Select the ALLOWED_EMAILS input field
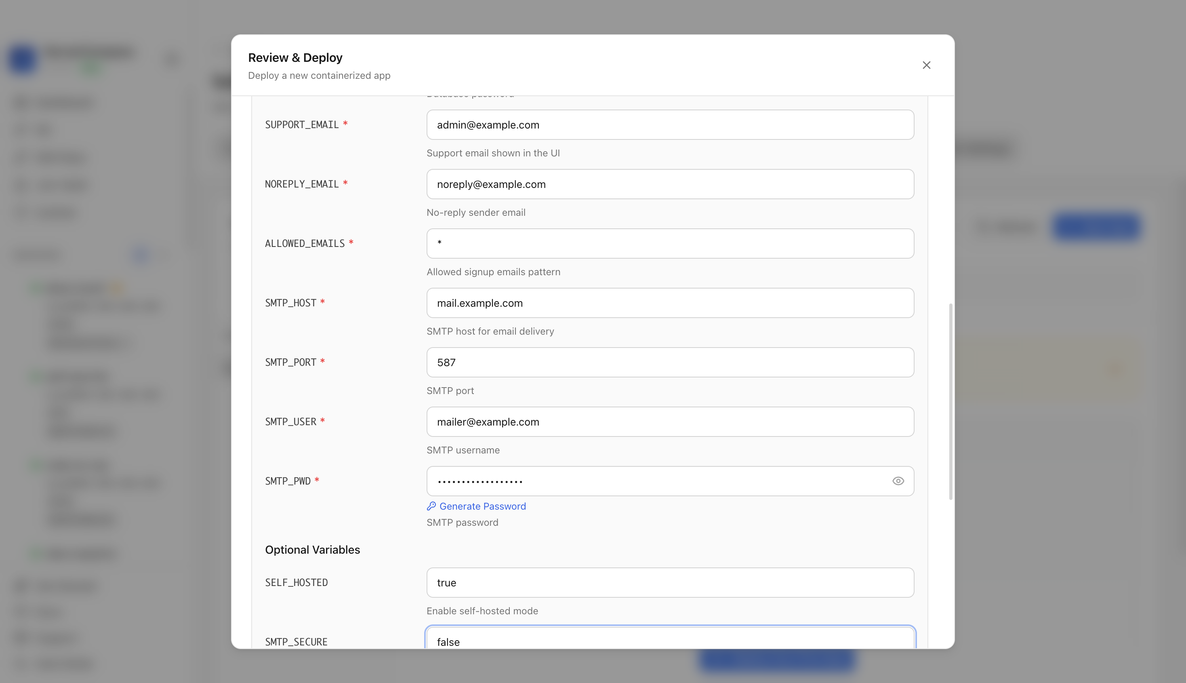1186x683 pixels. (670, 243)
